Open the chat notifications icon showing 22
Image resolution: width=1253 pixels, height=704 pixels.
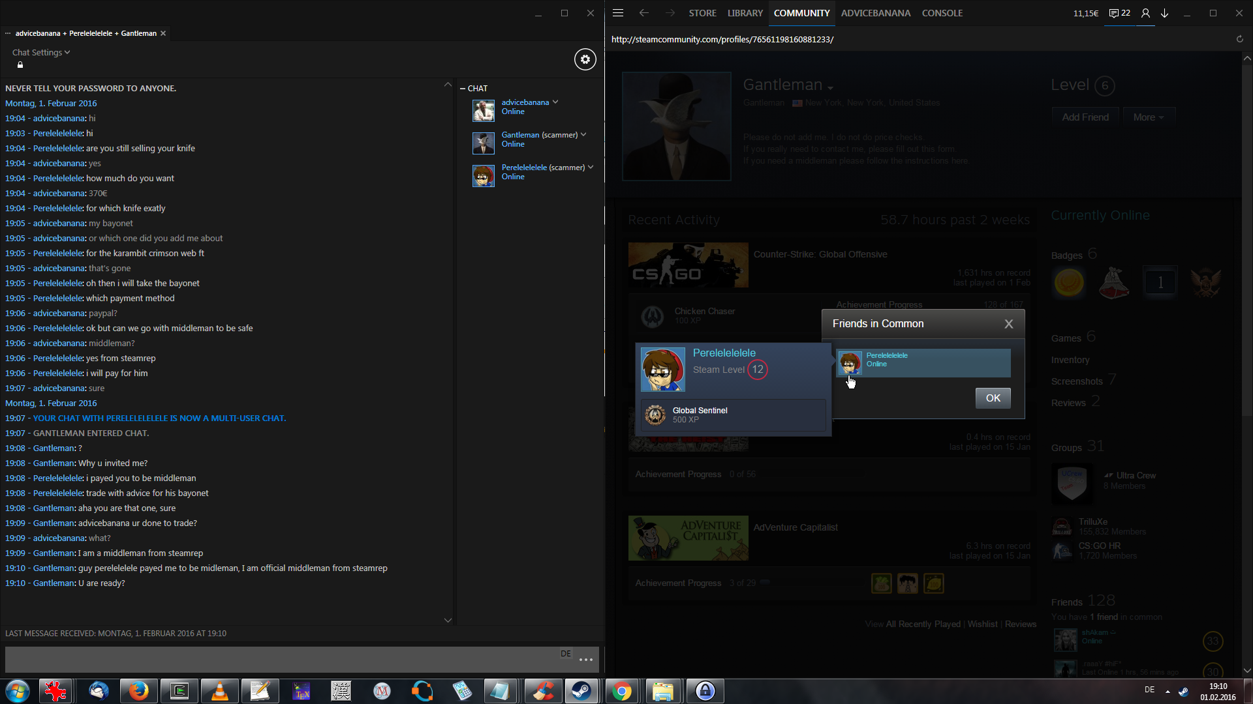[x=1120, y=13]
